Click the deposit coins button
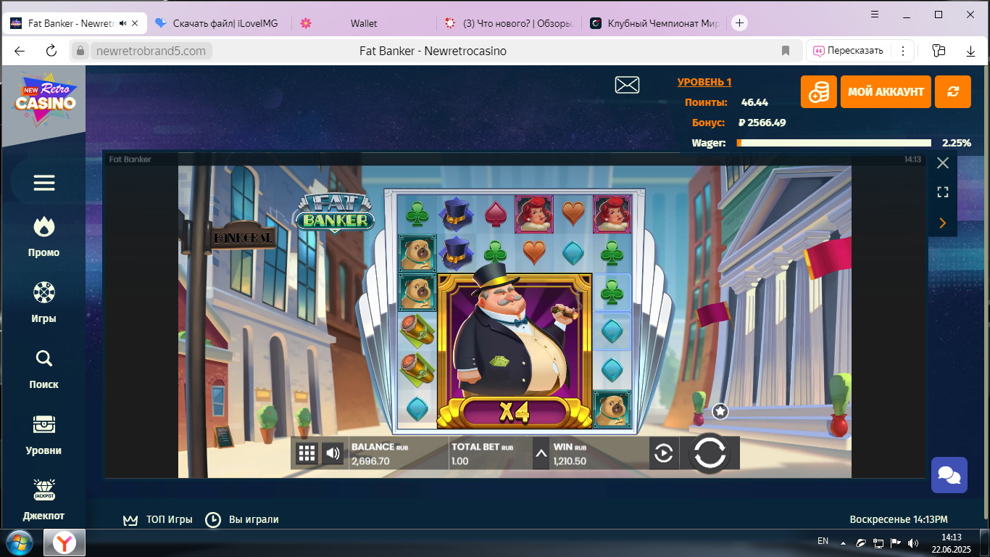990x557 pixels. [818, 92]
